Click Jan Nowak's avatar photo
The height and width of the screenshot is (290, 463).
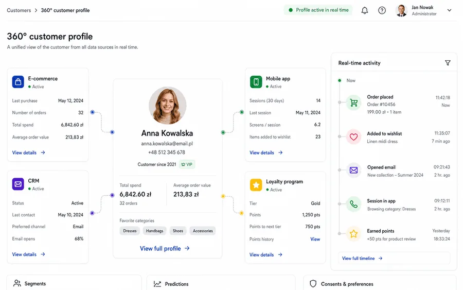402,11
